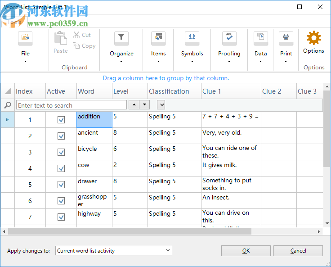Expand the Proofing dropdown arrow

(x=229, y=62)
